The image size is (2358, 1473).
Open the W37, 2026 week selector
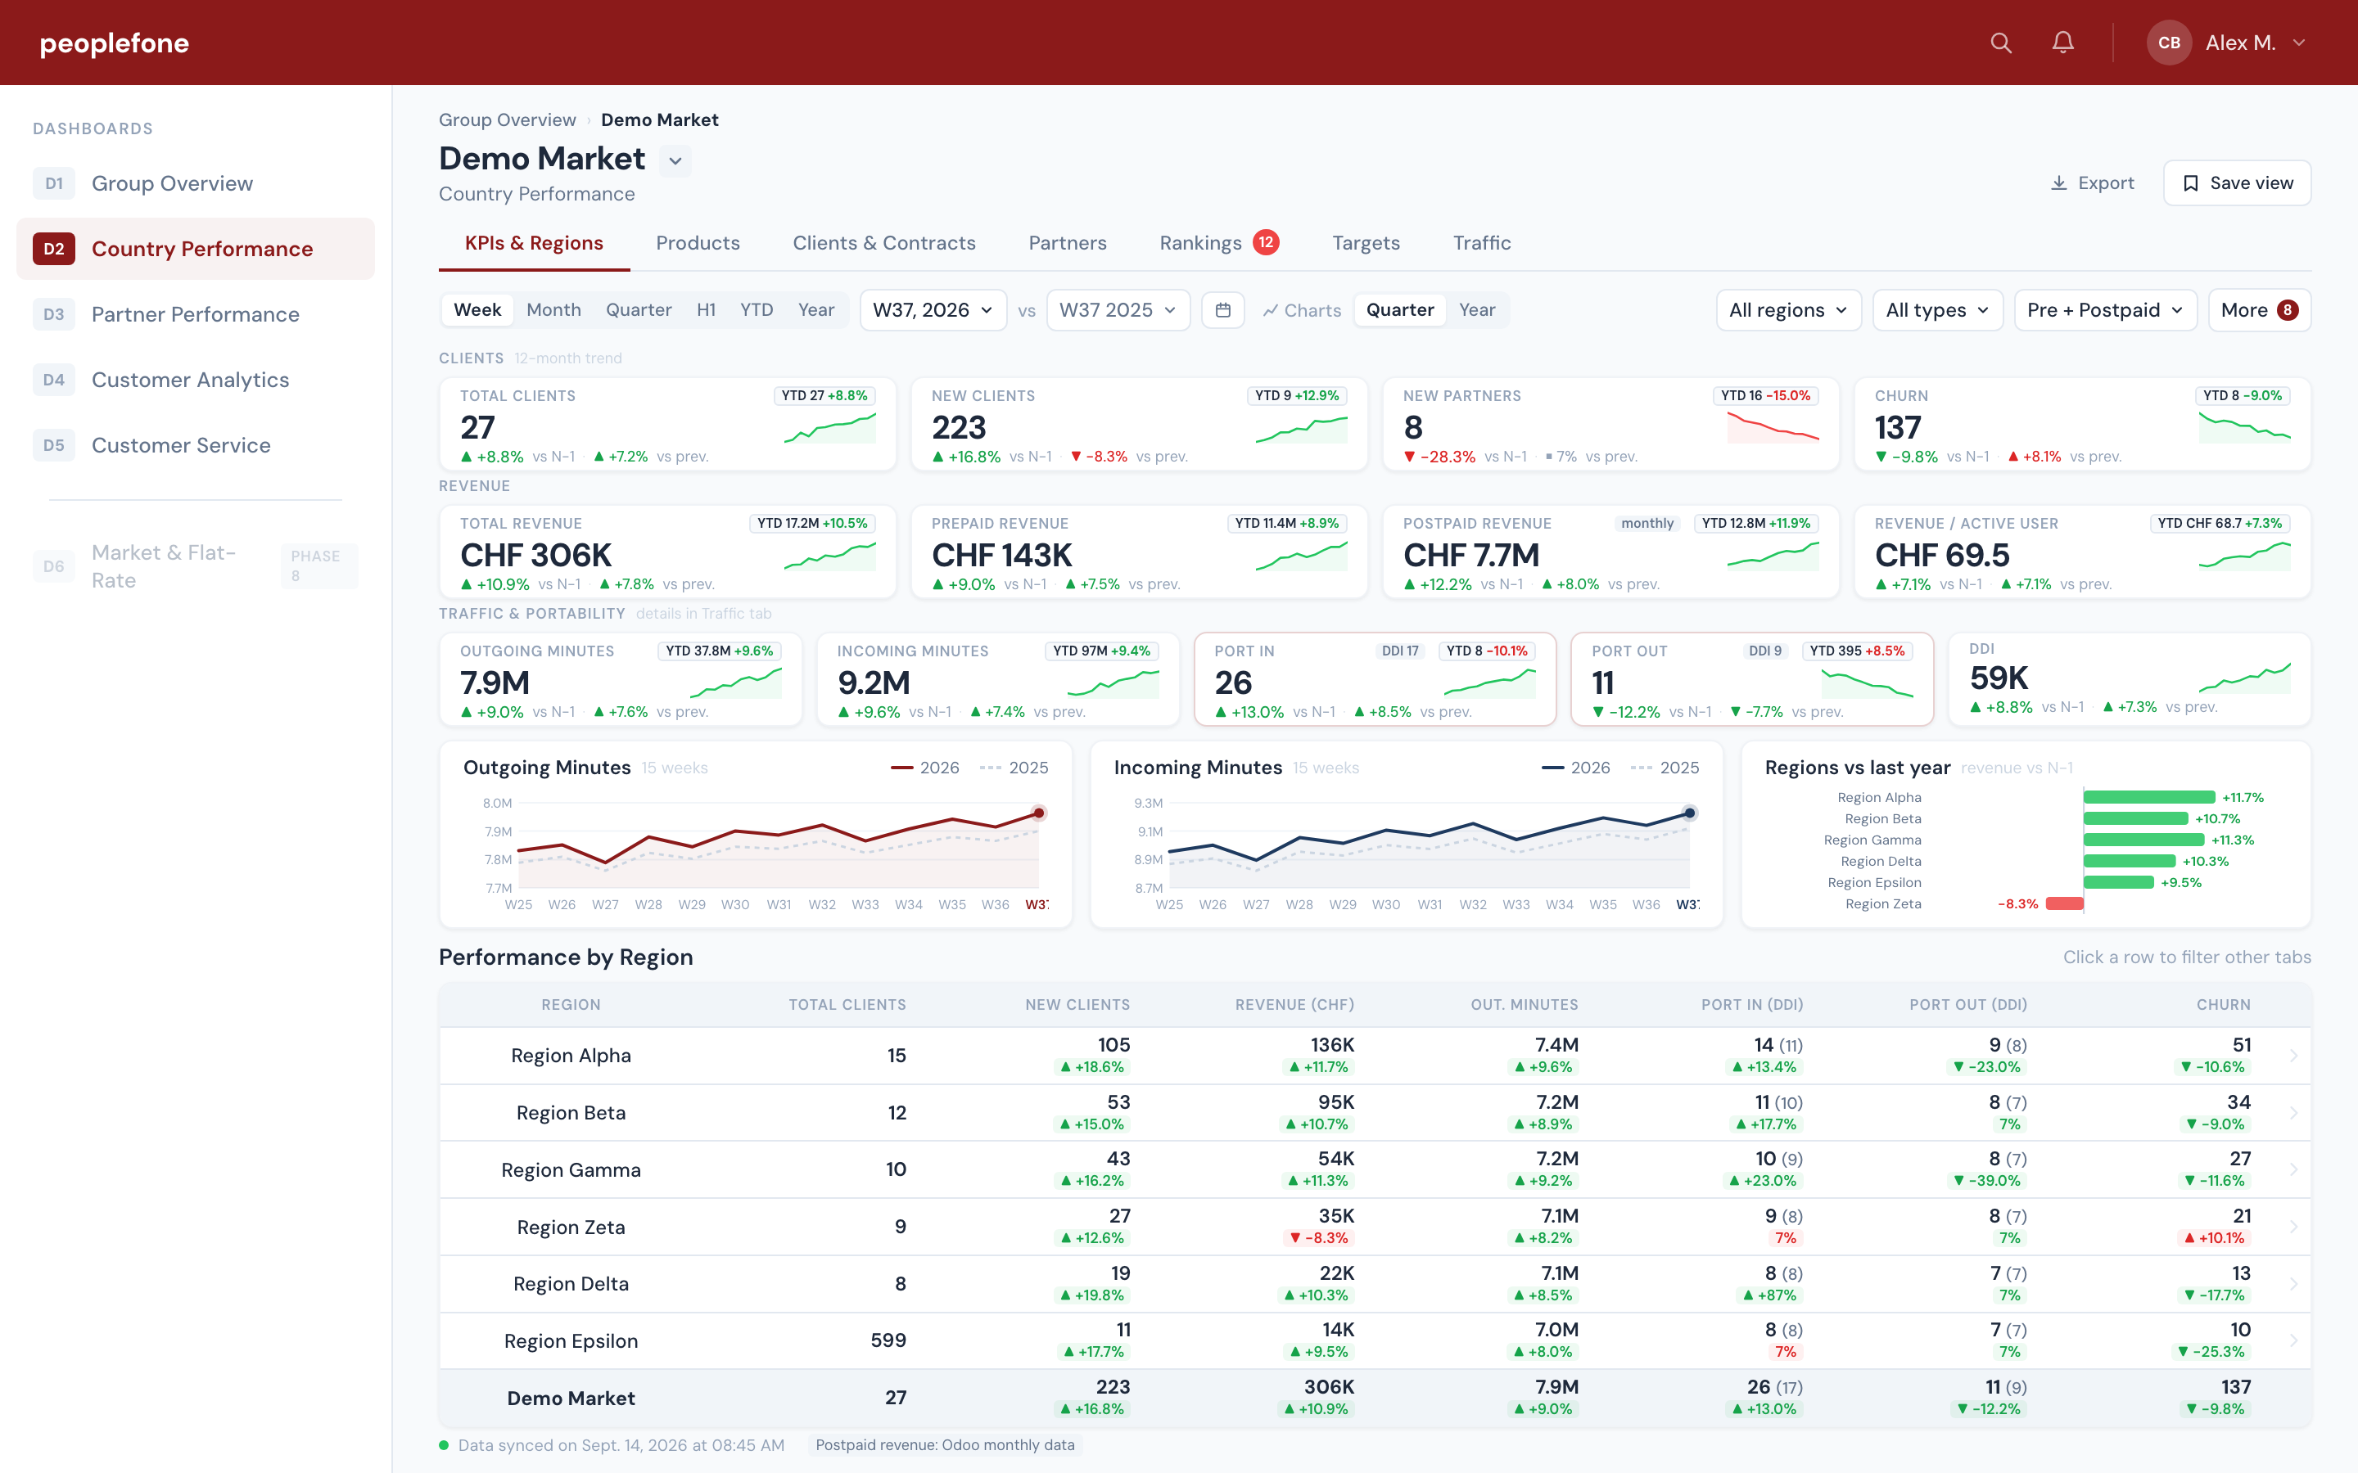coord(933,310)
